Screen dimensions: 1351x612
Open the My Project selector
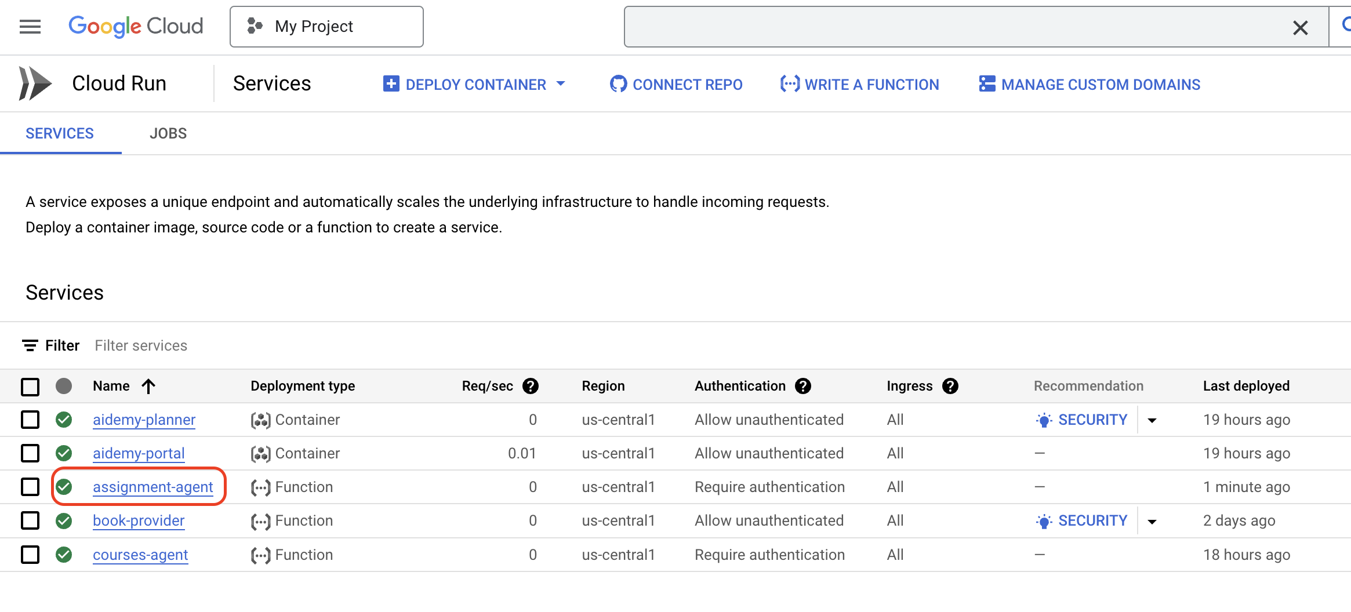tap(326, 27)
